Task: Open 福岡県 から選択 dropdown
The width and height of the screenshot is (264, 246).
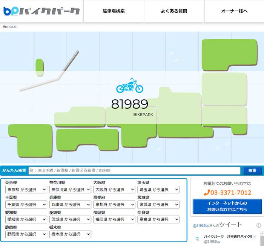Action: (x=114, y=219)
